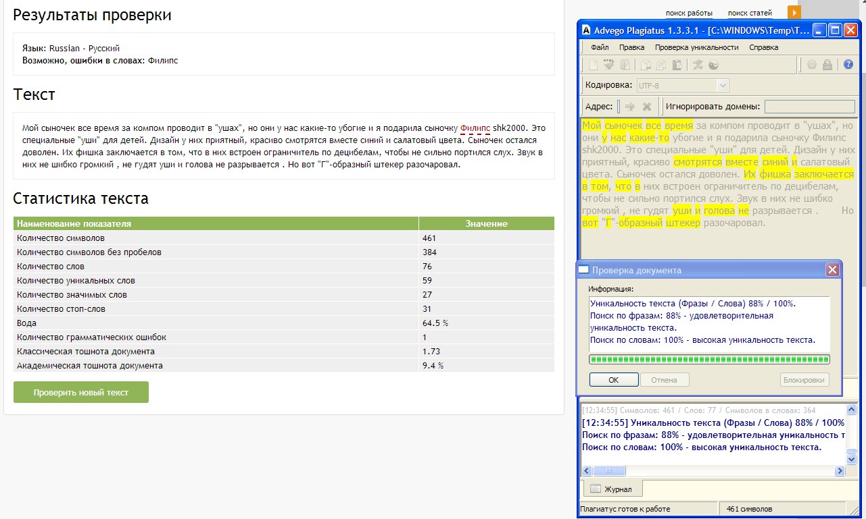The width and height of the screenshot is (866, 519).
Task: Open the Справка menu
Action: point(763,47)
